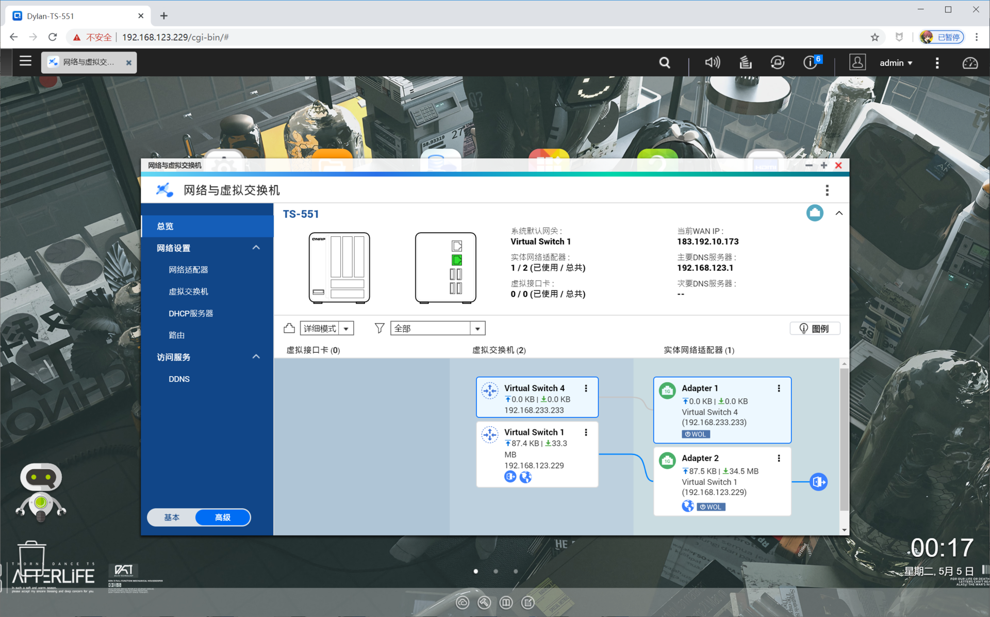Viewport: 990px width, 617px height.
Task: Open the admin user menu
Action: pos(896,63)
